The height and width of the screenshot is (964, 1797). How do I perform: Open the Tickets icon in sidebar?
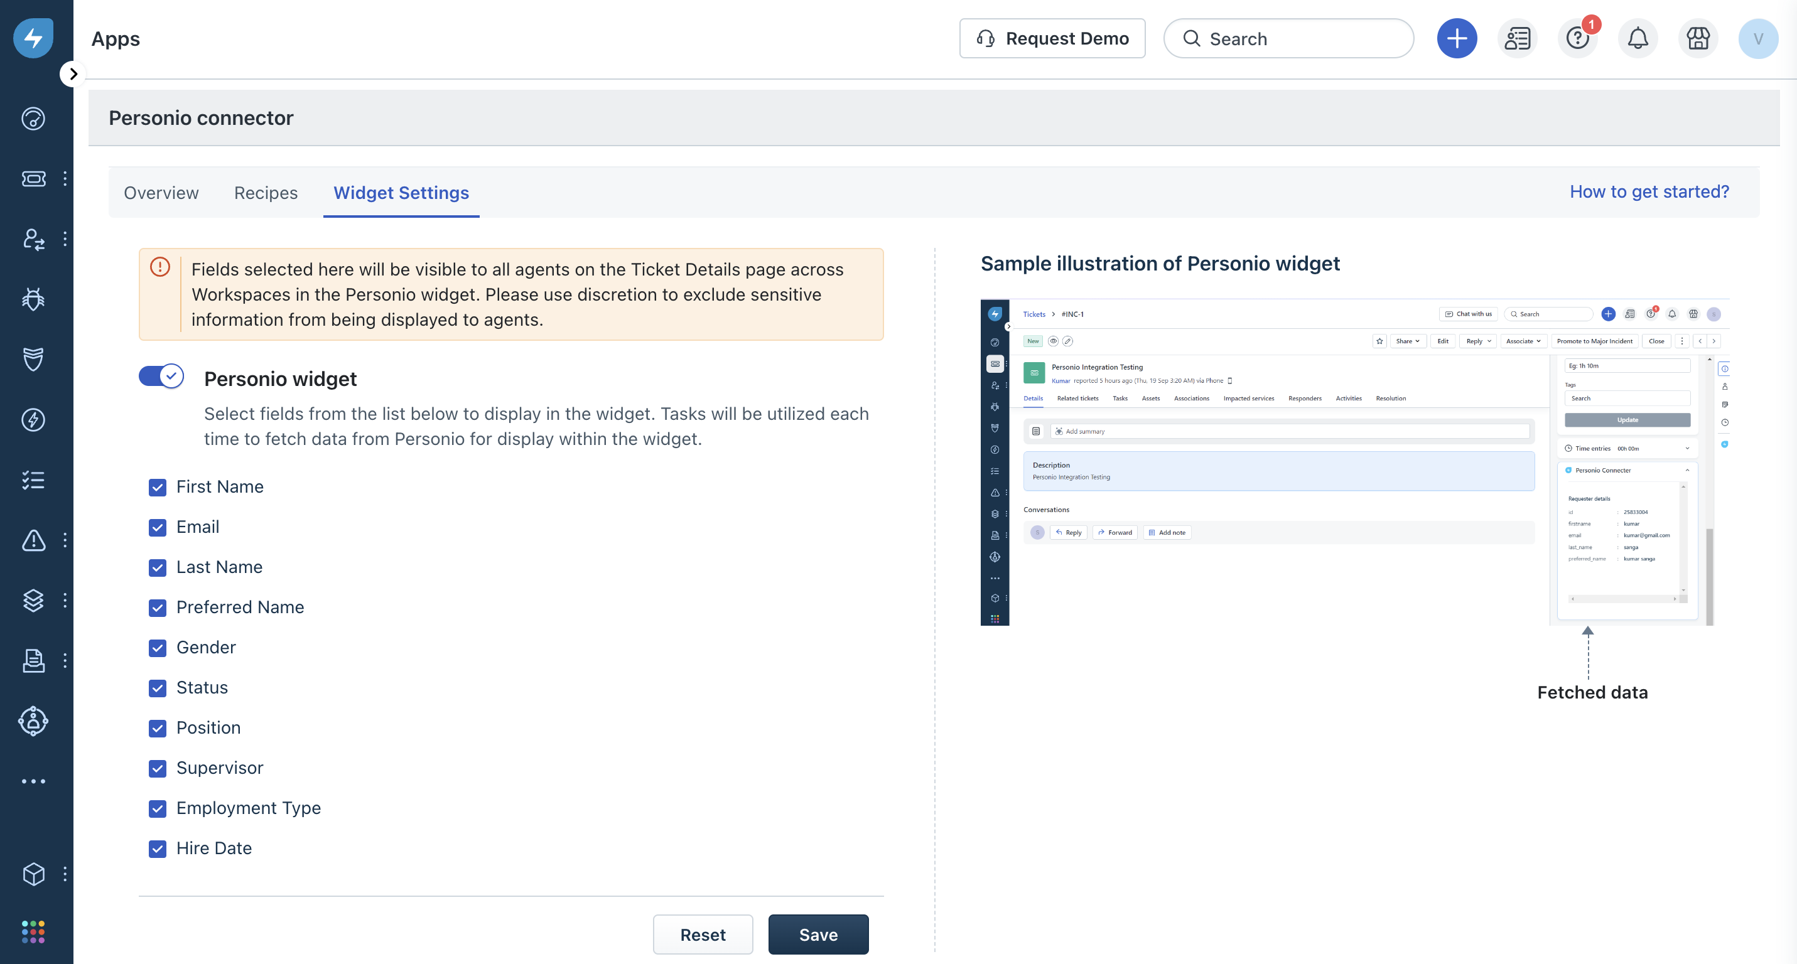(33, 179)
